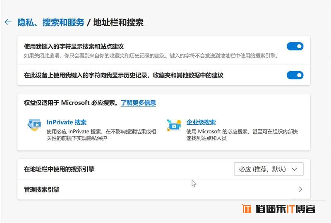Viewport: 331px width, 223px height.
Task: Expand the 必应 (推荐，默认) search engine dropdown
Action: coord(269,169)
